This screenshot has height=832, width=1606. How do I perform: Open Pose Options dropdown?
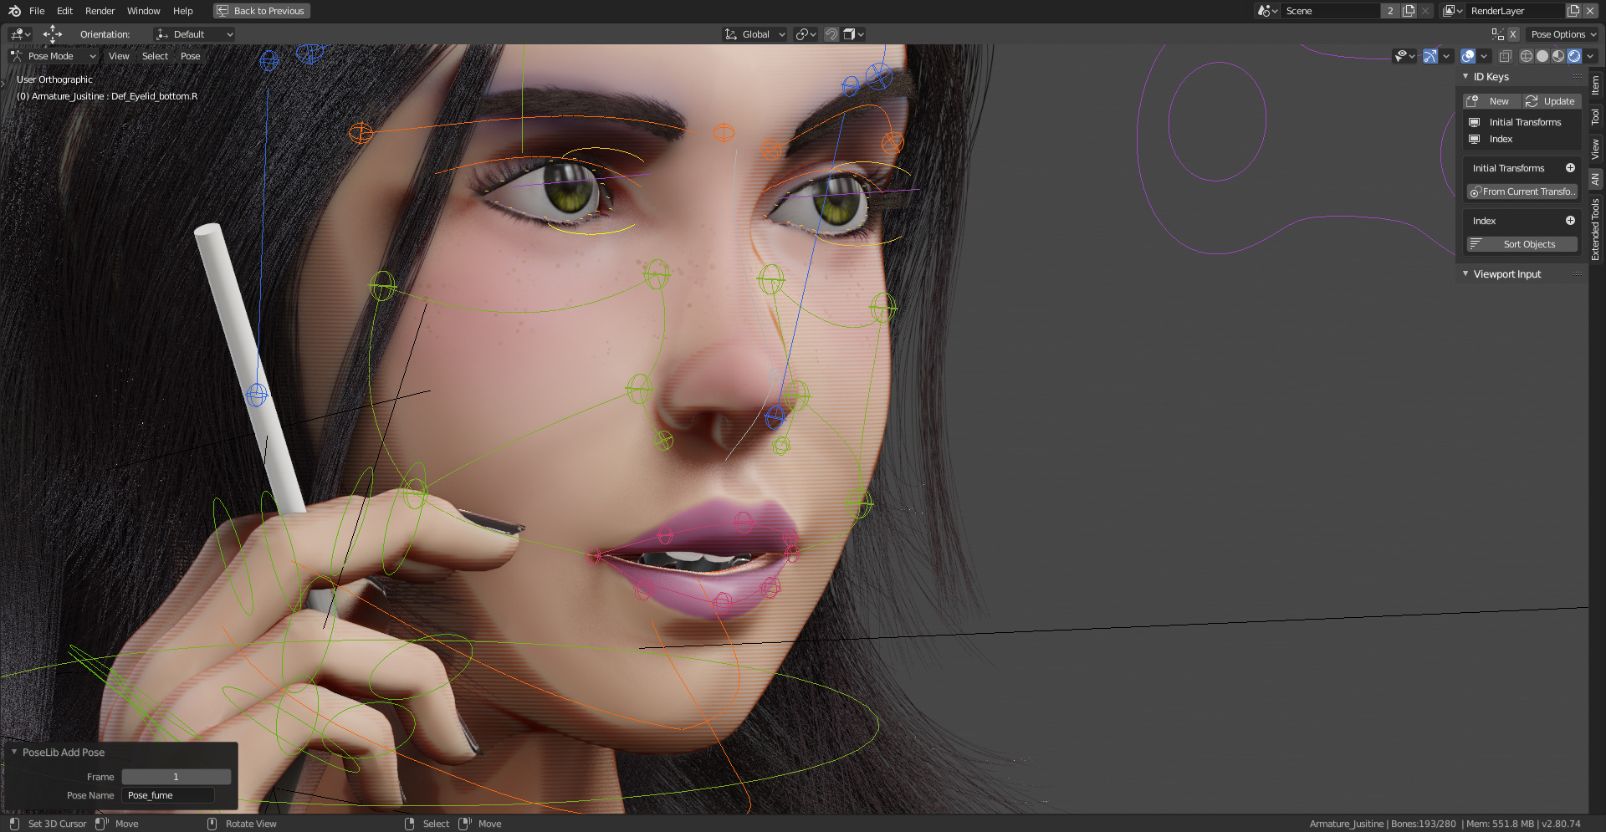pyautogui.click(x=1563, y=34)
